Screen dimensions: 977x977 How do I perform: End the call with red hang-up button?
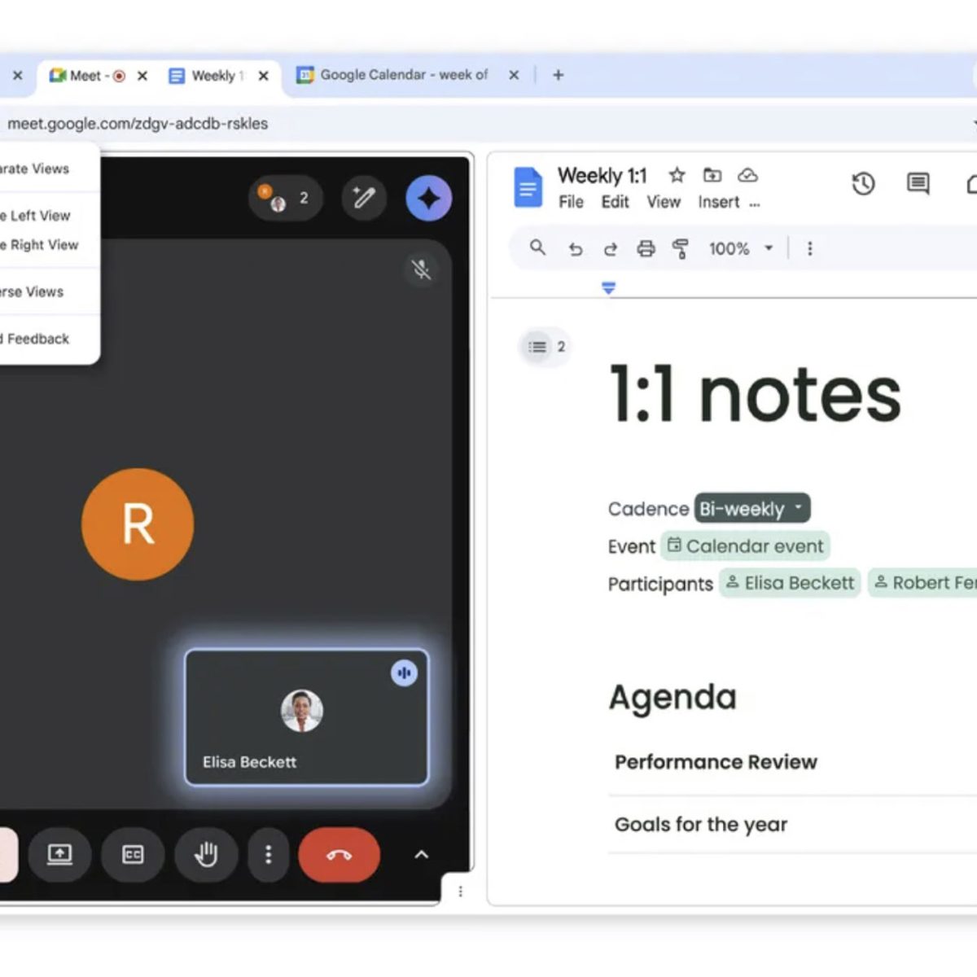339,854
